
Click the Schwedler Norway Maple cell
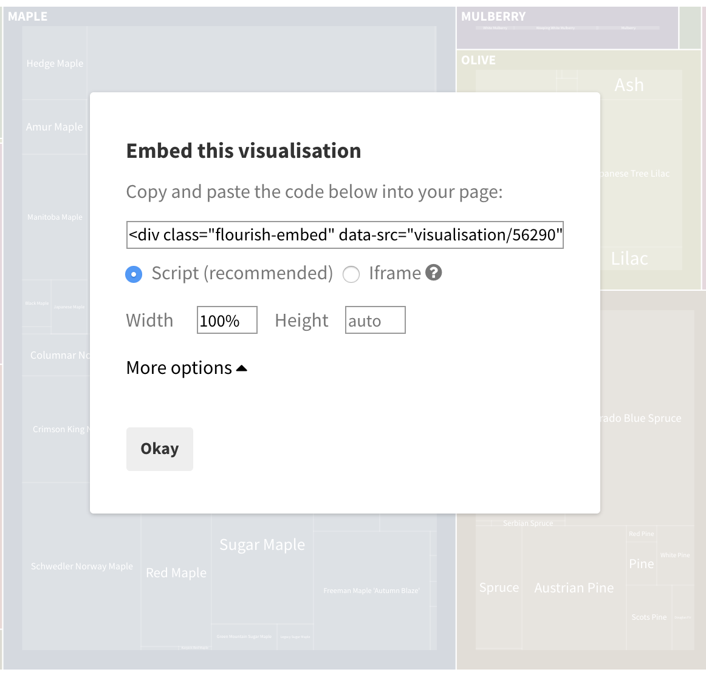pos(81,566)
